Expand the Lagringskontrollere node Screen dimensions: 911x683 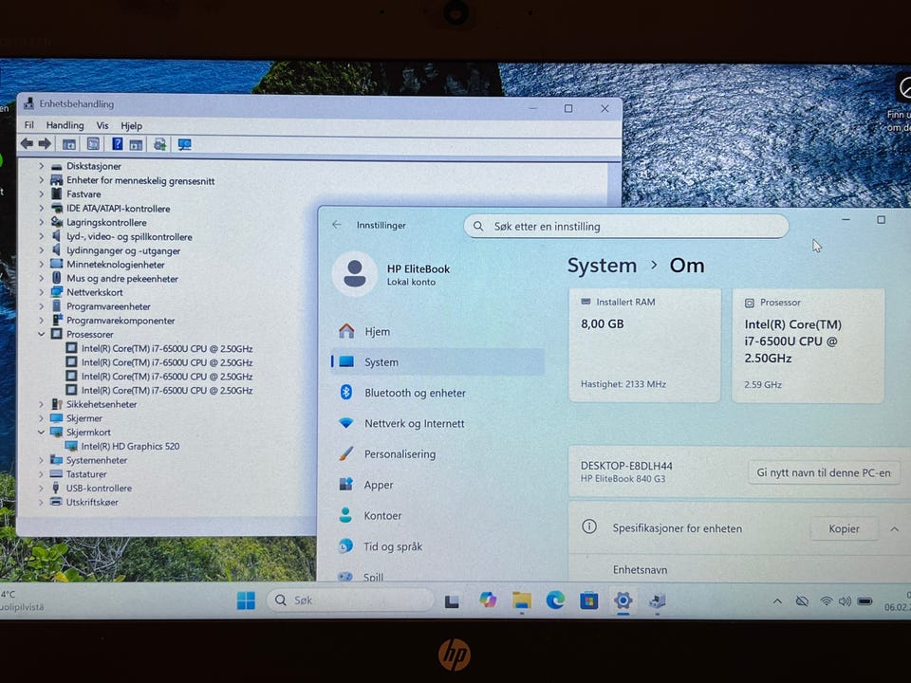pos(41,222)
